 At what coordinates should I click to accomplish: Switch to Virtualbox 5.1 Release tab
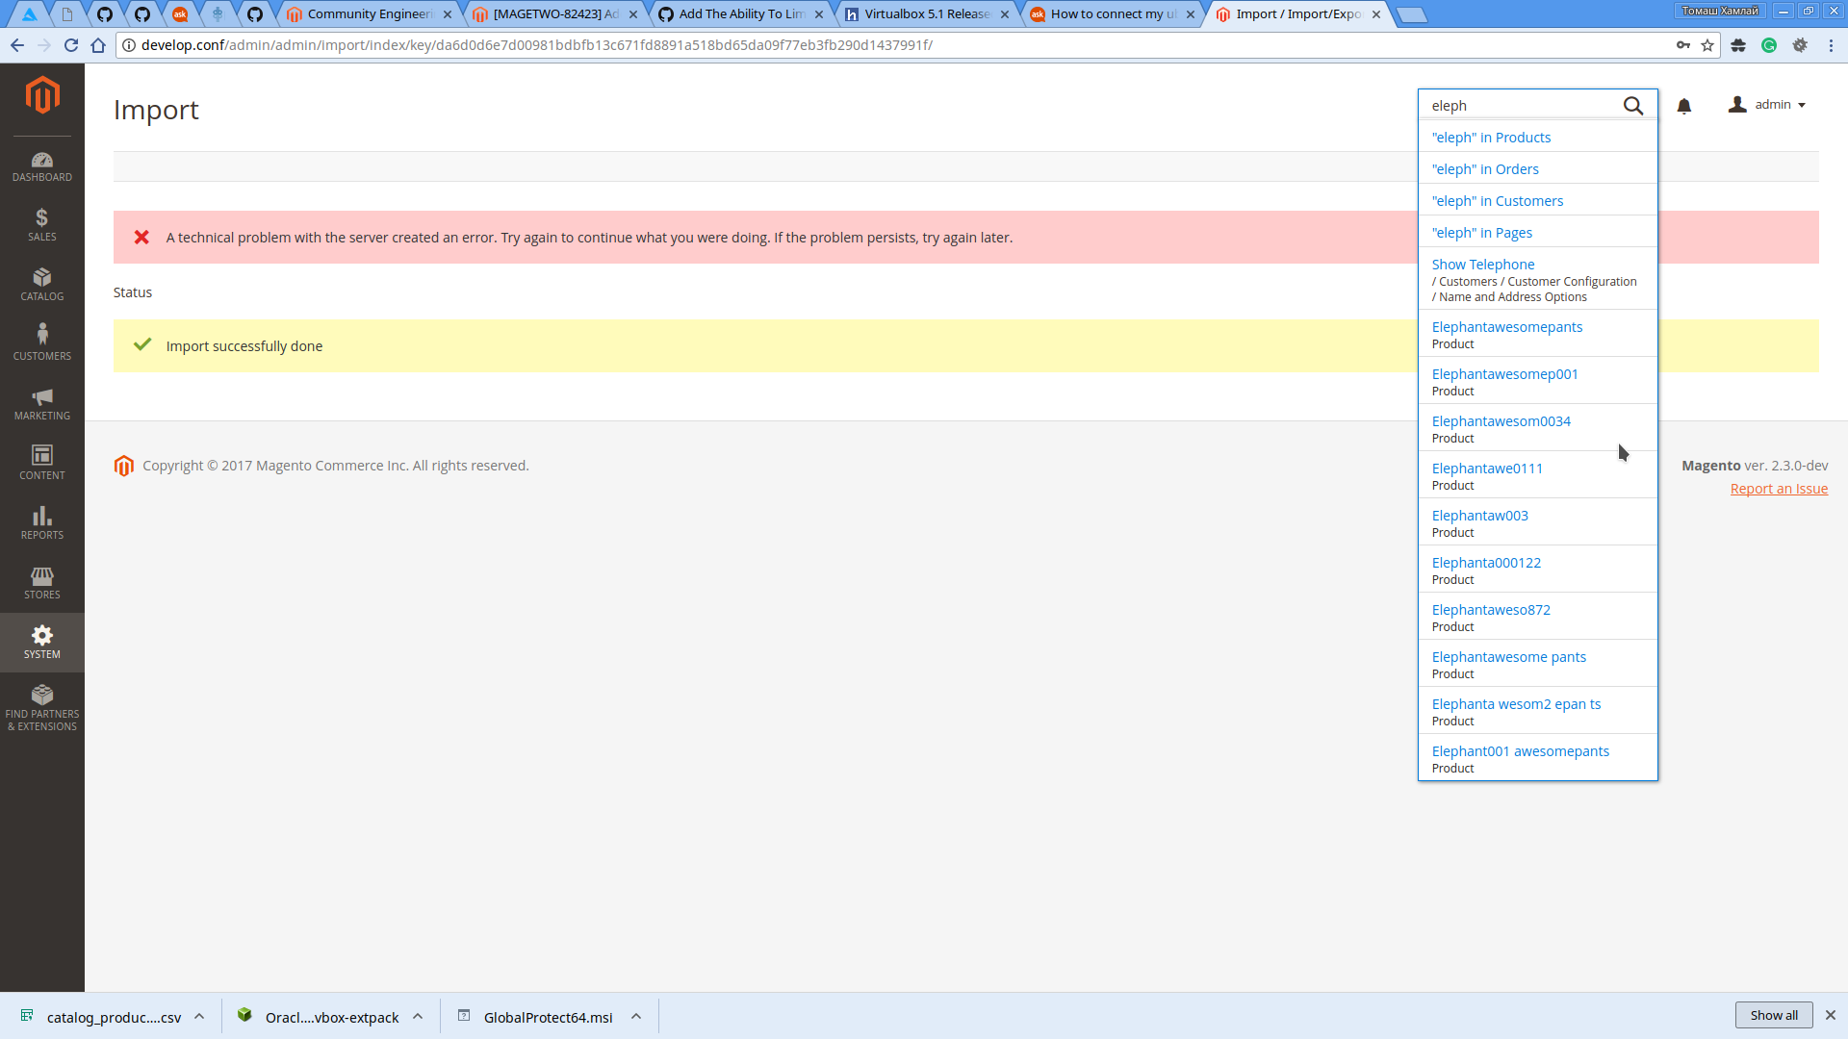[x=926, y=14]
